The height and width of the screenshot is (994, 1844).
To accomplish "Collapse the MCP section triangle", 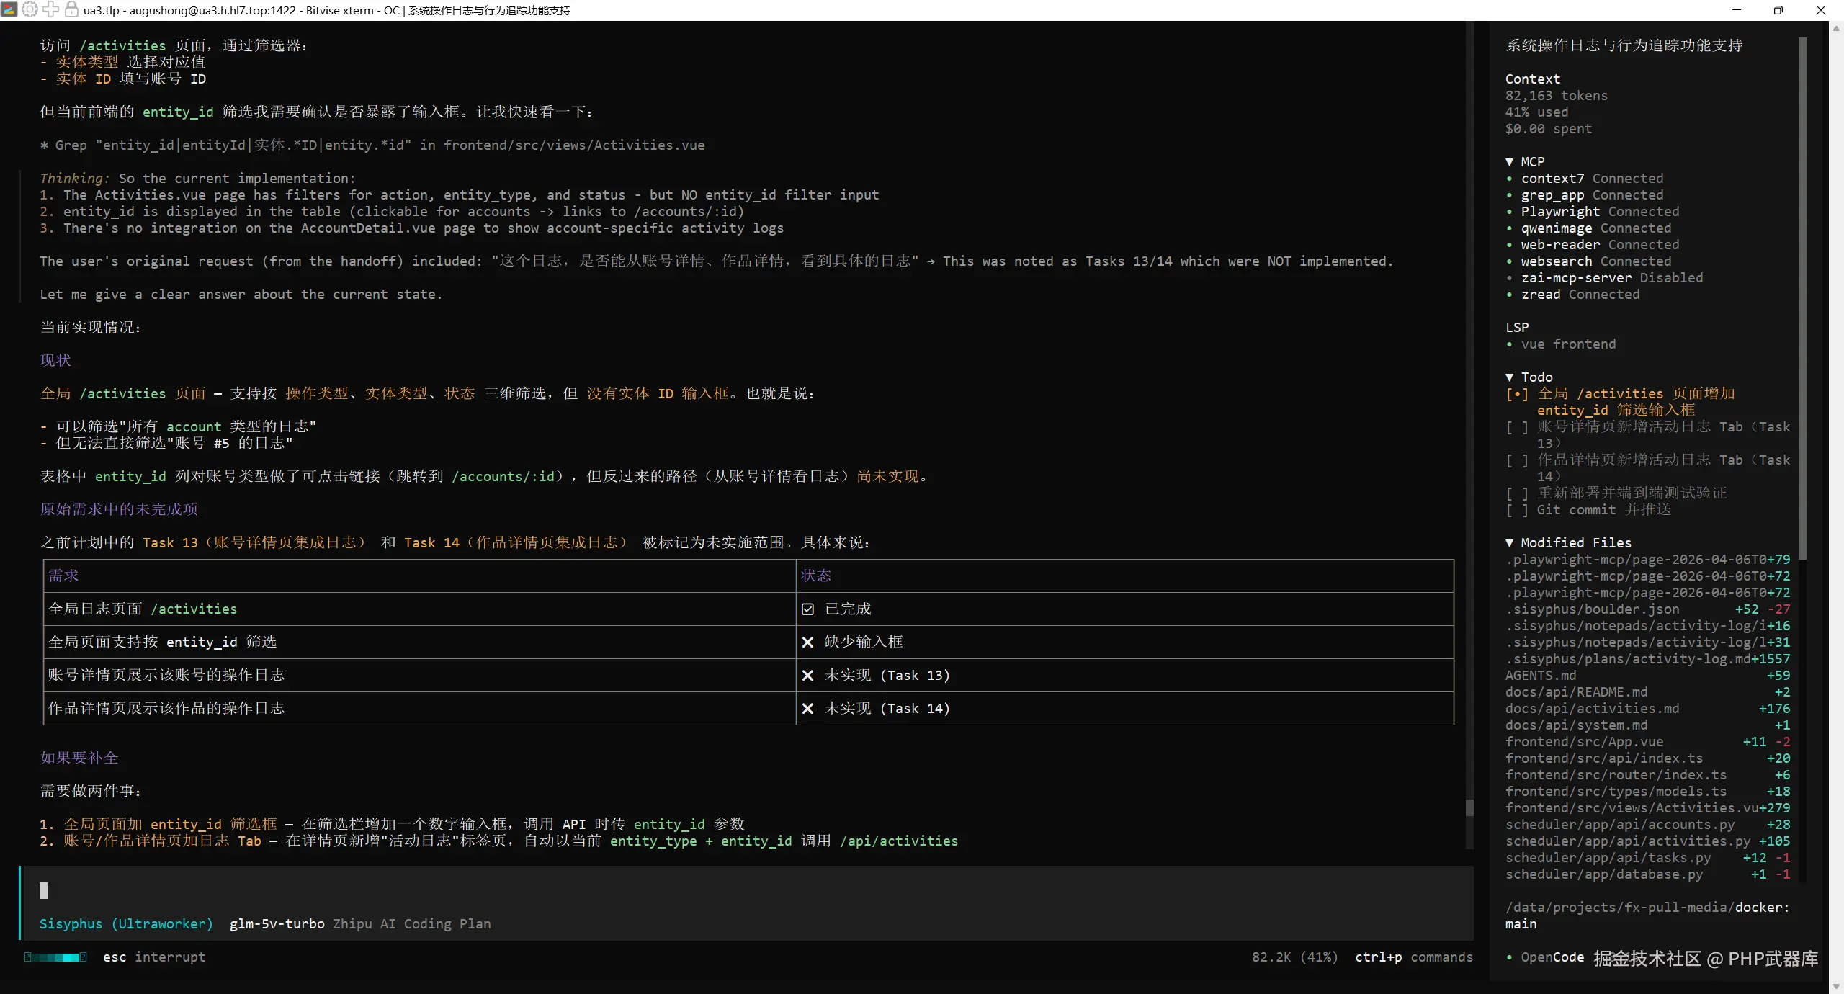I will pos(1510,162).
